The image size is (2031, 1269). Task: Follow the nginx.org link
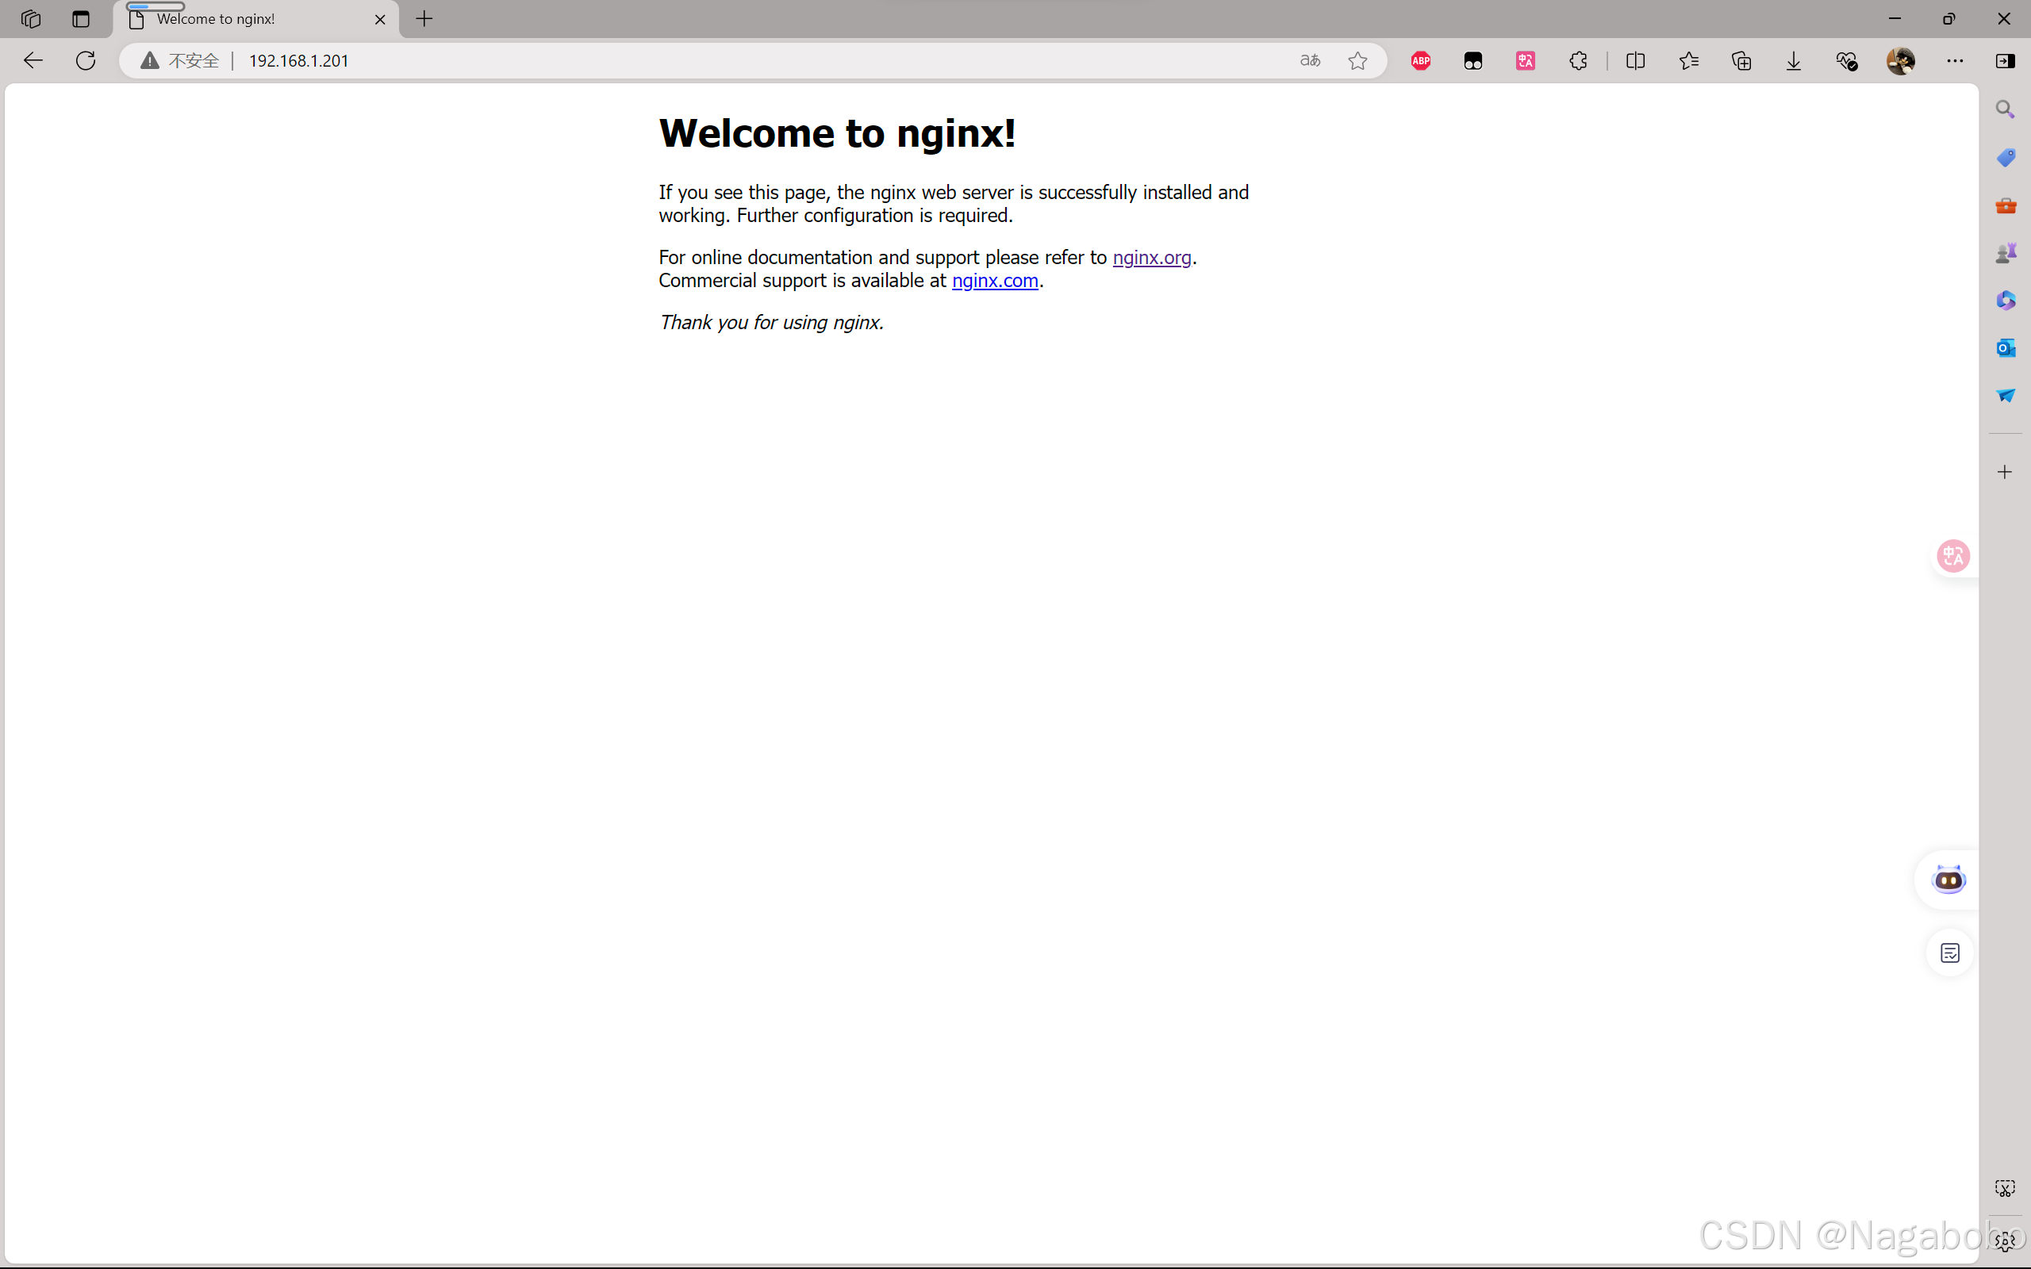click(1152, 258)
